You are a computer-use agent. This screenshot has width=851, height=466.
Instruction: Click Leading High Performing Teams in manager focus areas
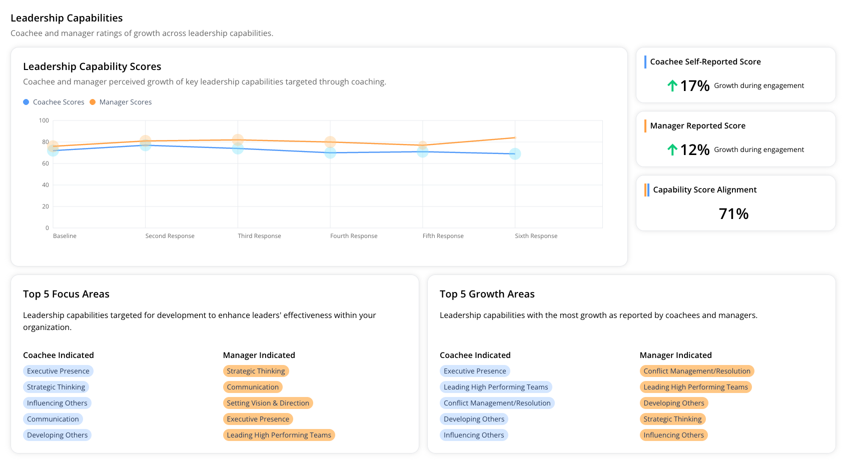pos(279,435)
